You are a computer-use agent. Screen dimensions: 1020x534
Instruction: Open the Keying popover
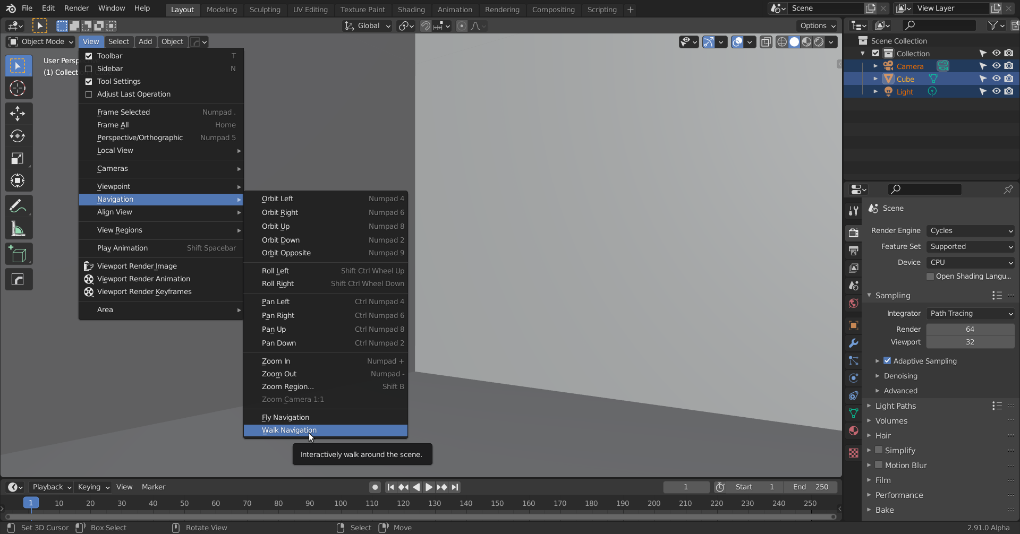tap(93, 487)
